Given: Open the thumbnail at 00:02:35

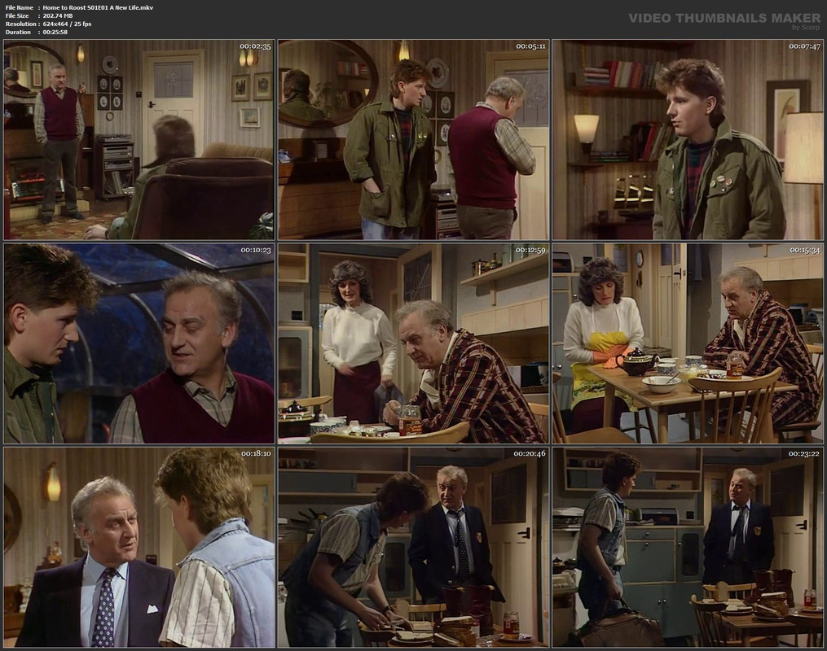Looking at the screenshot, I should click(x=139, y=140).
